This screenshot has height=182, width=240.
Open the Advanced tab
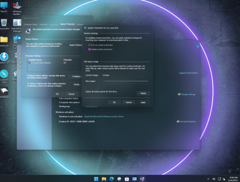point(54,25)
